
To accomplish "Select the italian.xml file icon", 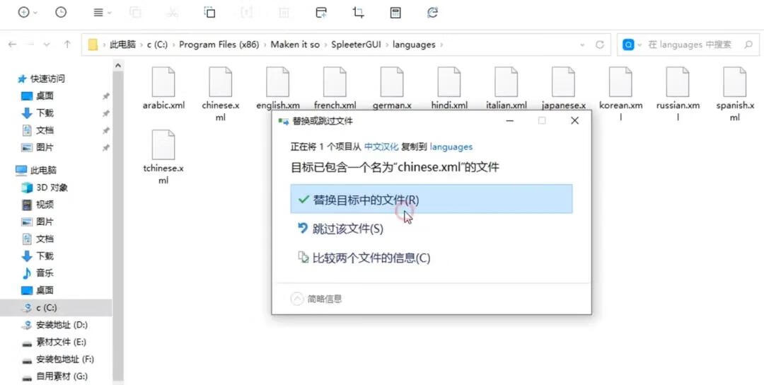I will click(x=507, y=82).
